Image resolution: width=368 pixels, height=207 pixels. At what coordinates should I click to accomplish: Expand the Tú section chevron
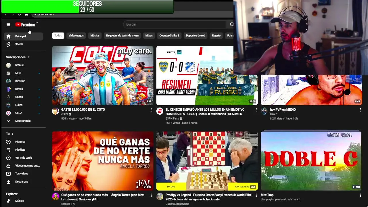pos(13,134)
